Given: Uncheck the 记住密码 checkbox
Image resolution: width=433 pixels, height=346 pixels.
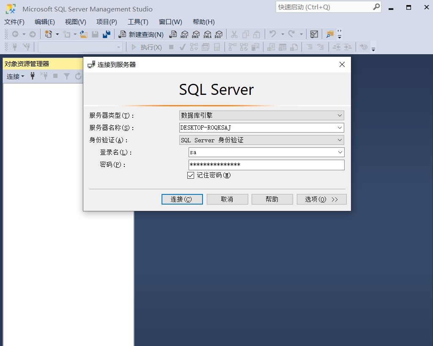Looking at the screenshot, I should pos(191,175).
